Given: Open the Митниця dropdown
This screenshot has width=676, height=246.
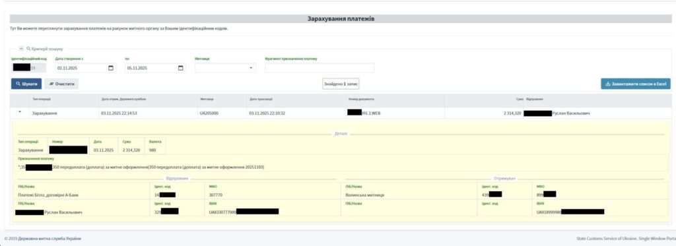Looking at the screenshot, I should point(226,68).
